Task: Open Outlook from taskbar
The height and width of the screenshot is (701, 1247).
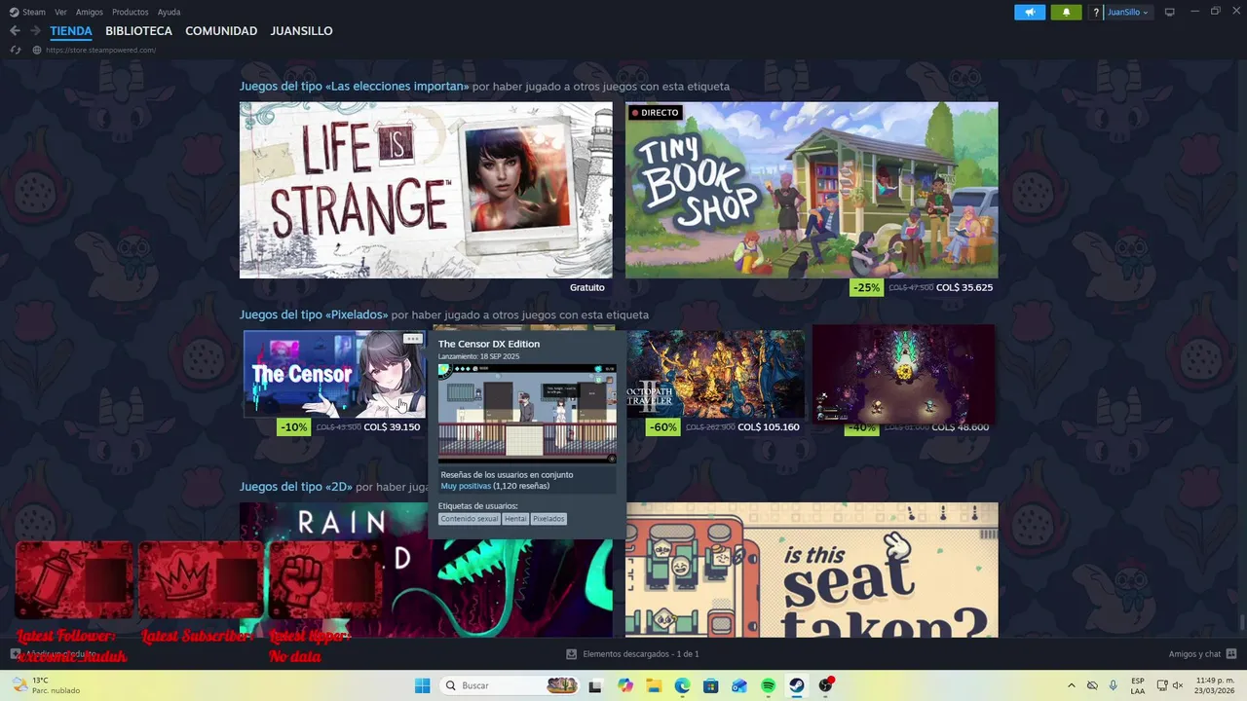Action: coord(739,685)
